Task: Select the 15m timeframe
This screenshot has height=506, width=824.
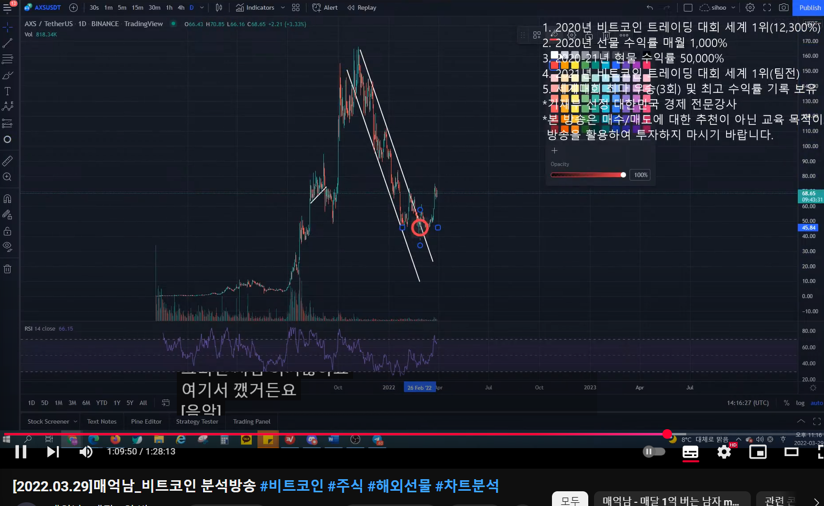Action: [137, 8]
